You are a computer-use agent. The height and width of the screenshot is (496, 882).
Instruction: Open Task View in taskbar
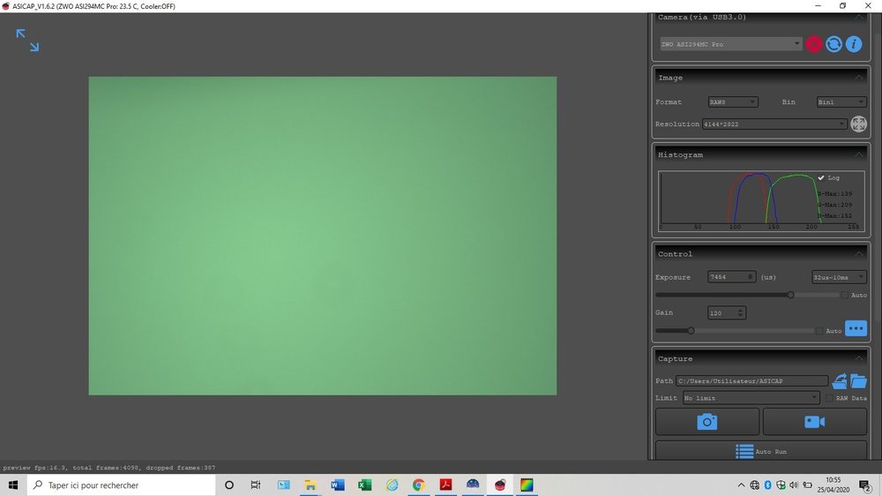click(x=256, y=485)
